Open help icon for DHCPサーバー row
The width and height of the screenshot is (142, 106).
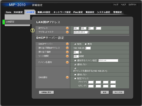(x=67, y=44)
